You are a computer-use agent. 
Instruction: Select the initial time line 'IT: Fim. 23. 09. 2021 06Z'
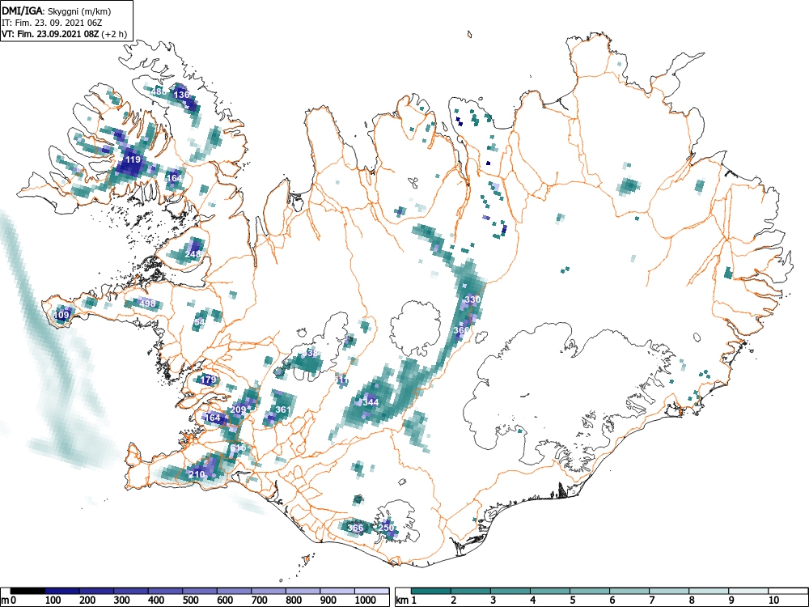(x=52, y=23)
